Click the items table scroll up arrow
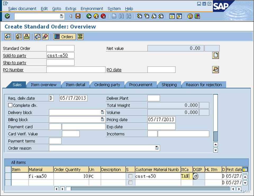The width and height of the screenshot is (254, 196). (x=245, y=177)
